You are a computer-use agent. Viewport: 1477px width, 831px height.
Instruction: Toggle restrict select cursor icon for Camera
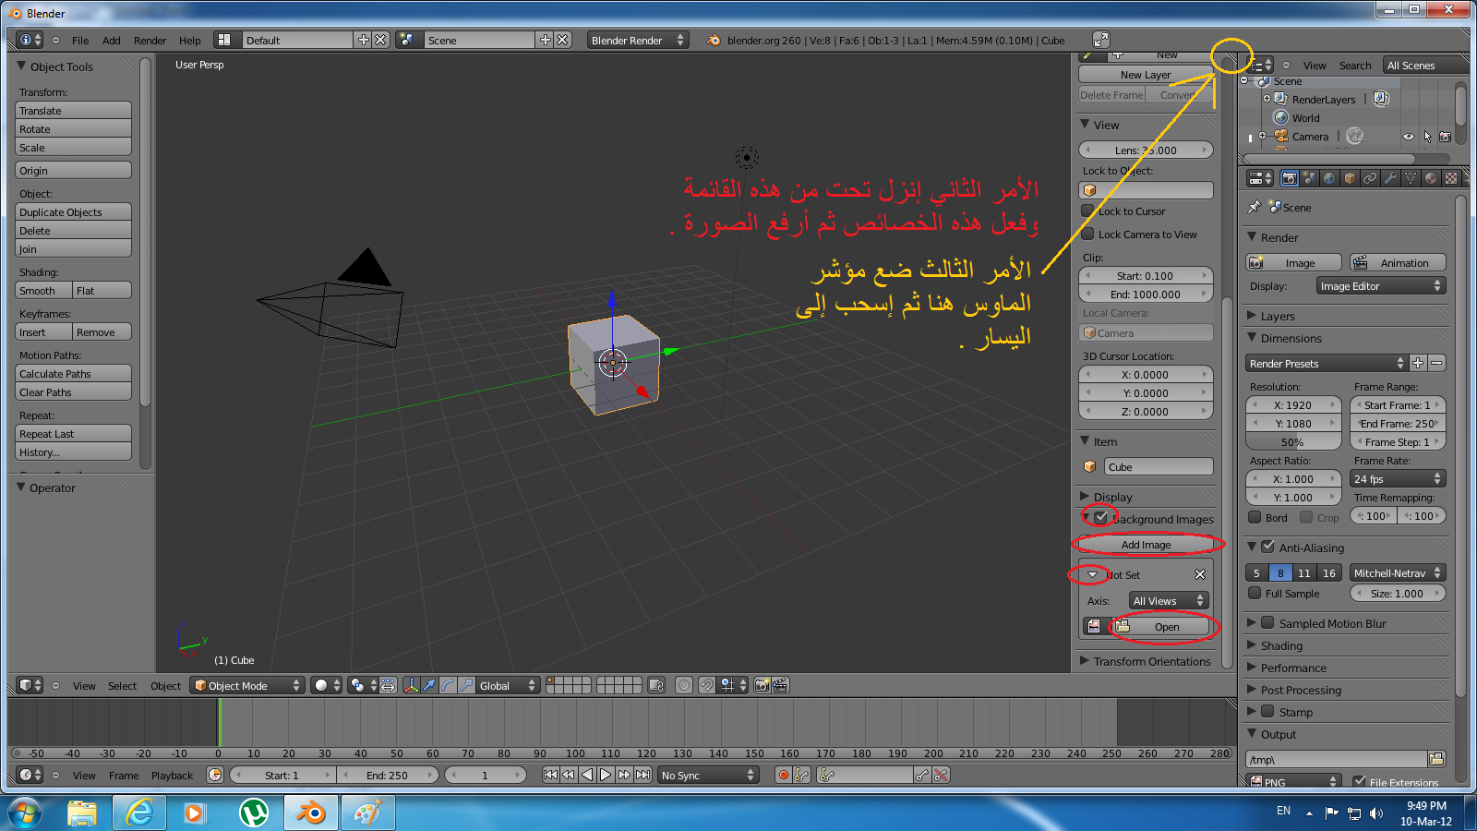[x=1427, y=137]
